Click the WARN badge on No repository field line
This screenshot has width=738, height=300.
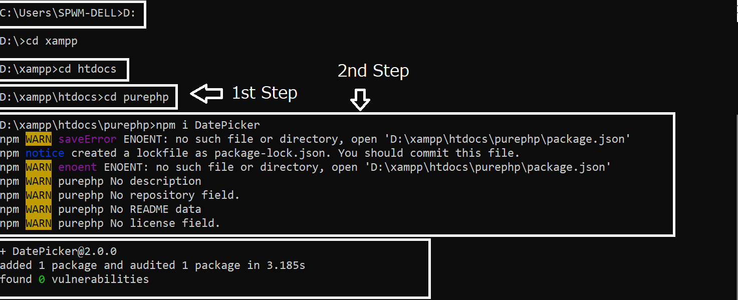click(x=39, y=195)
